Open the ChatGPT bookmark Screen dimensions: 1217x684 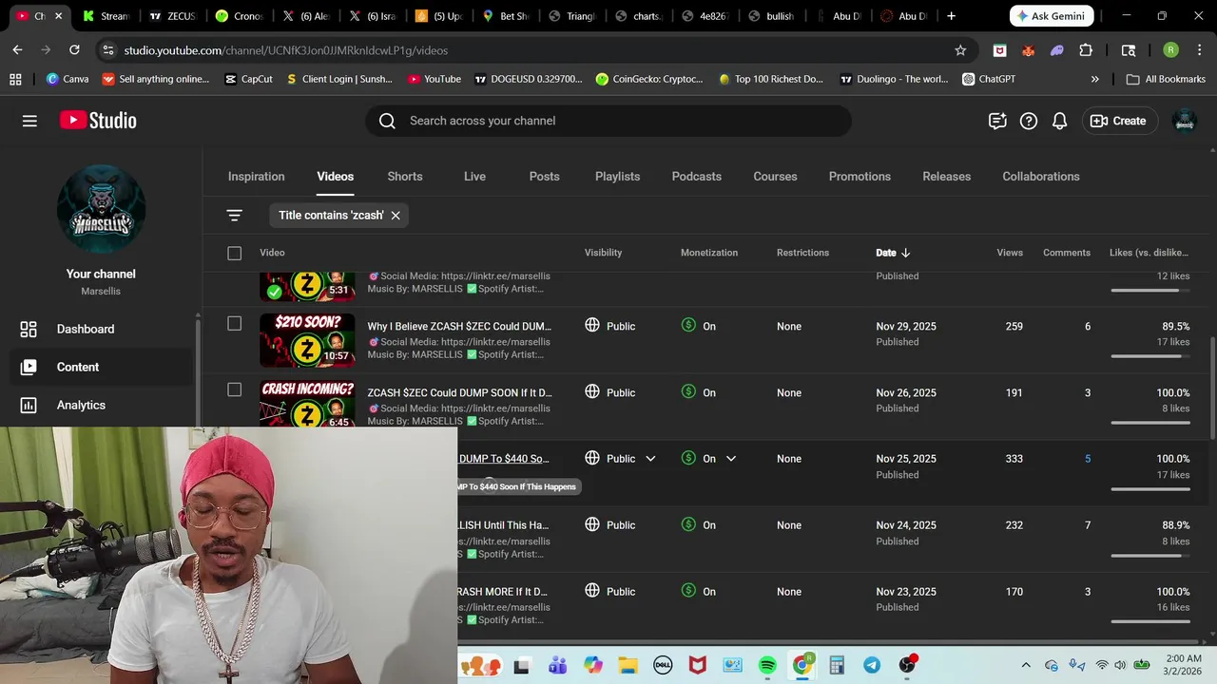coord(989,79)
